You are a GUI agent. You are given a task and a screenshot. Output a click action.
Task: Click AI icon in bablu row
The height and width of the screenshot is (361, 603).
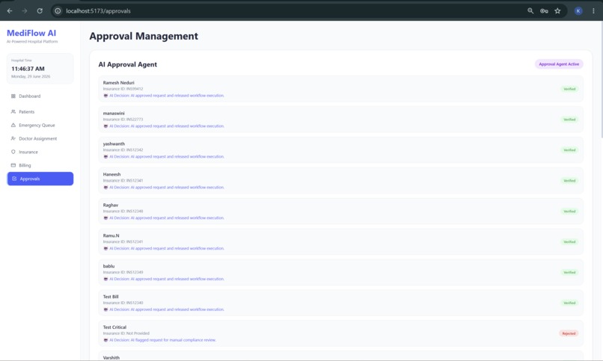click(x=105, y=279)
